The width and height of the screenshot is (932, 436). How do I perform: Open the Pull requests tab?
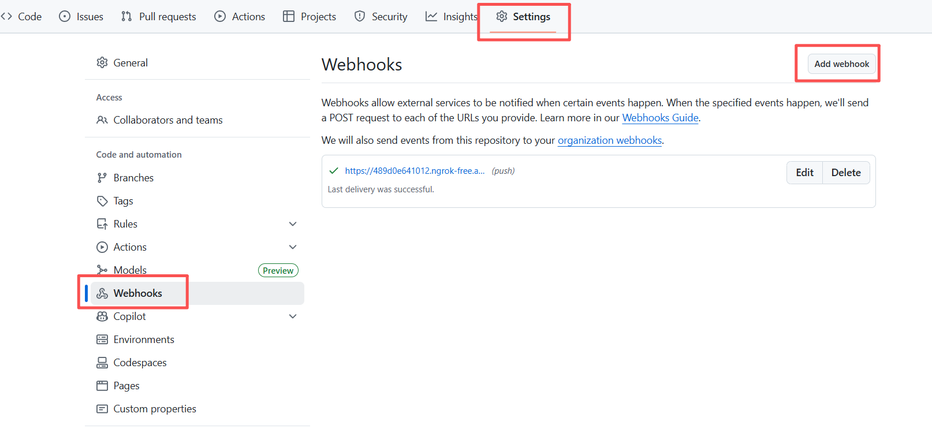(x=159, y=17)
